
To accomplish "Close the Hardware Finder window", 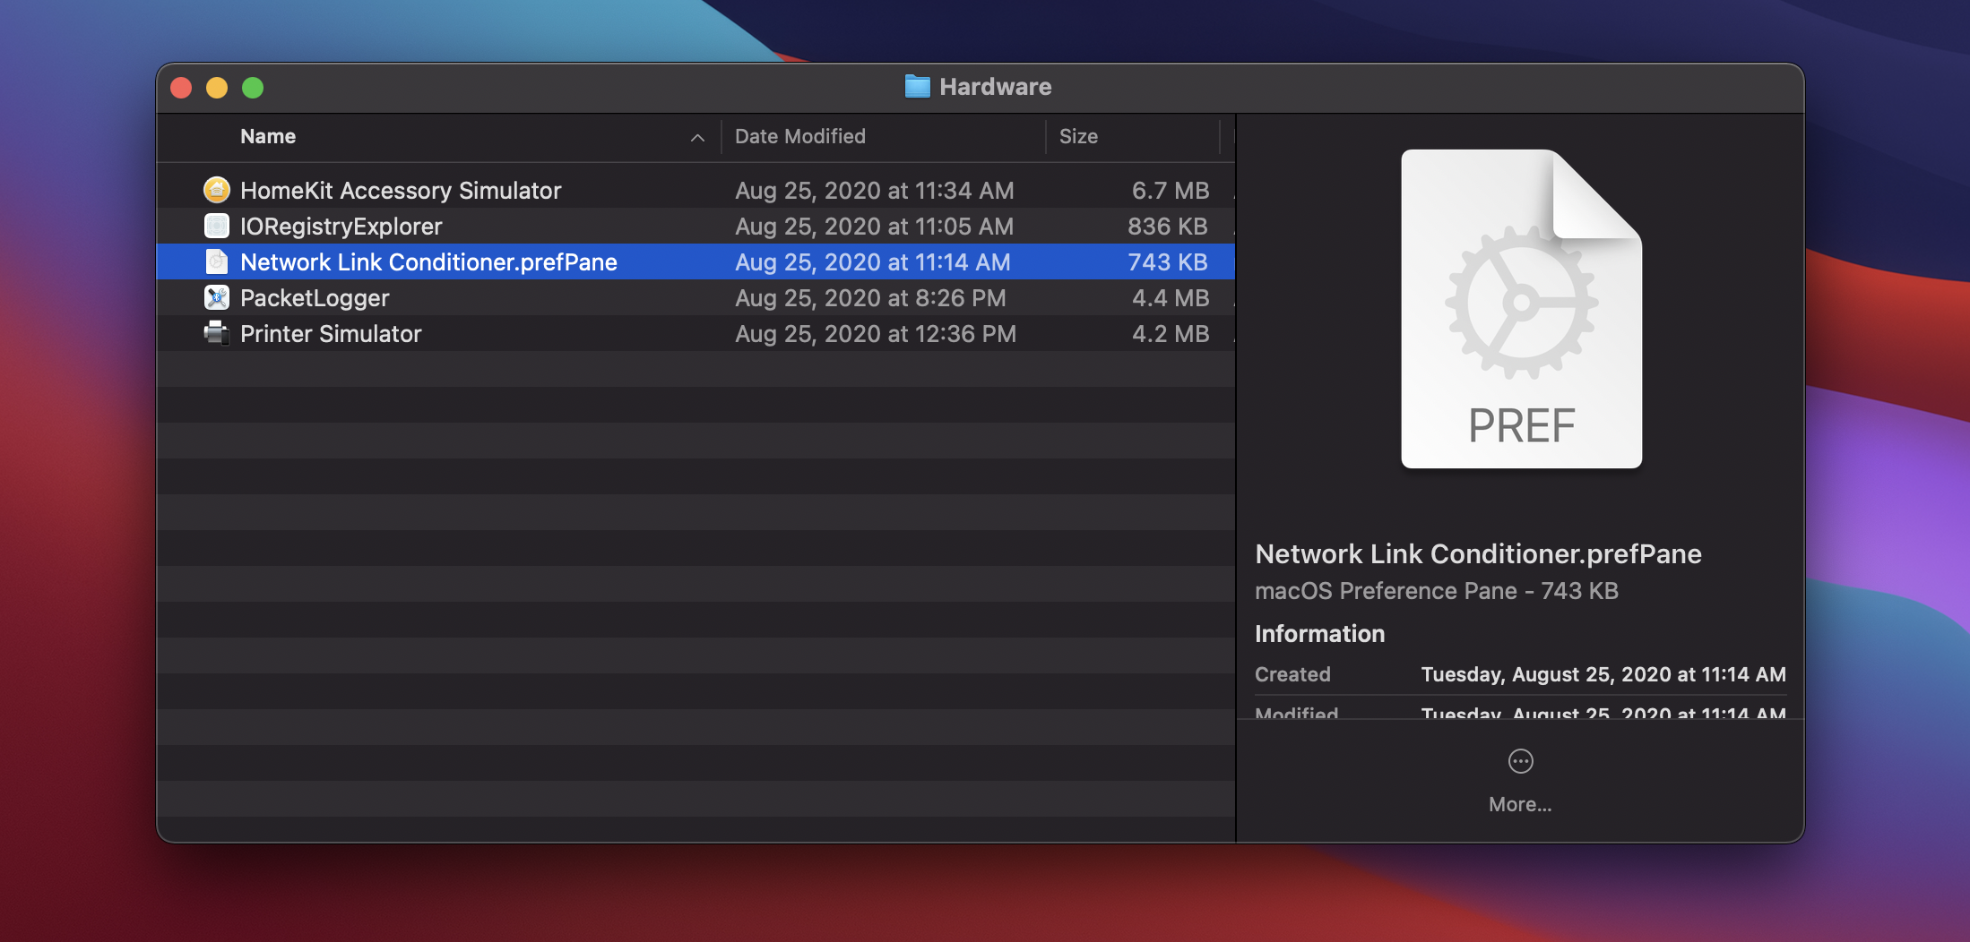I will point(181,88).
